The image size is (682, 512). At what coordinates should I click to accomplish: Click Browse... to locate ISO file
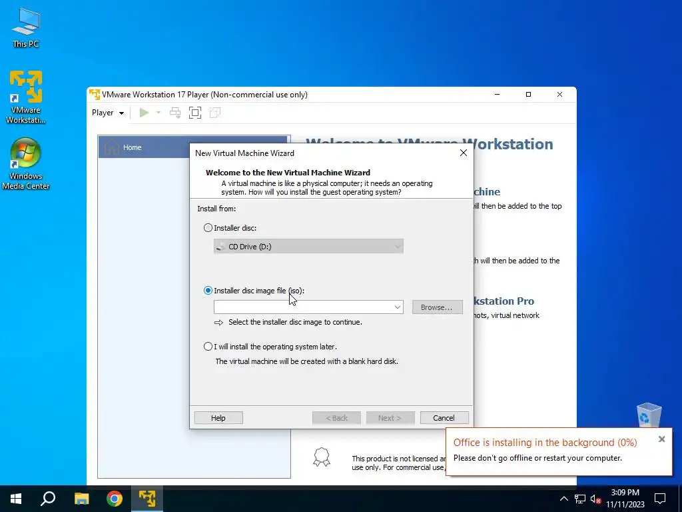[437, 307]
